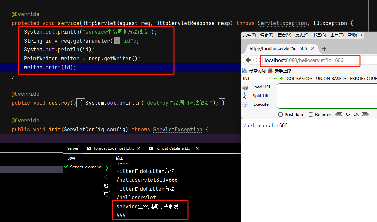Expand the folded destroy method opening brace
The height and width of the screenshot is (222, 377).
coord(81,103)
